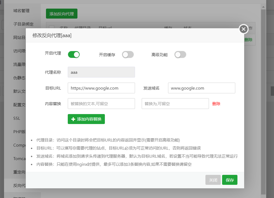Click the green 删除 link in proxy table
274x198 pixels.
coord(248,40)
